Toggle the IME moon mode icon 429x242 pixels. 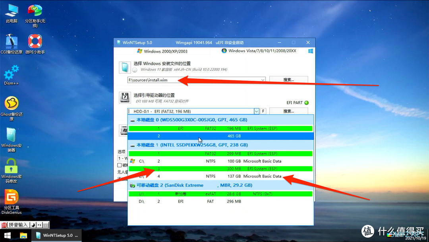(x=33, y=225)
